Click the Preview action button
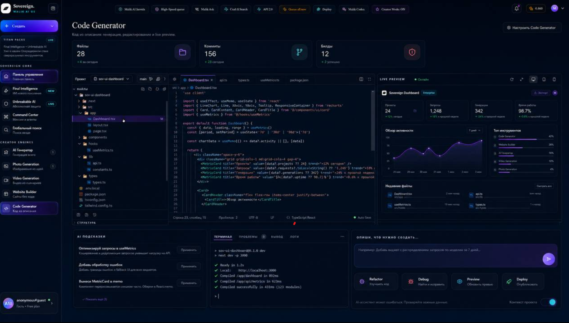This screenshot has height=323, width=569. pyautogui.click(x=475, y=281)
